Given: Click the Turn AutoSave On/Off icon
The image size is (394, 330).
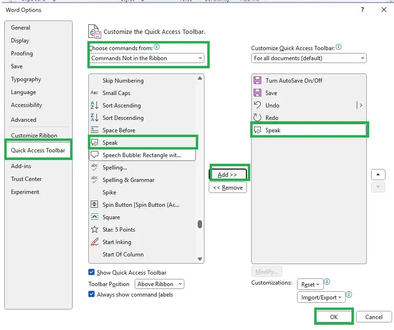Looking at the screenshot, I should click(x=257, y=80).
